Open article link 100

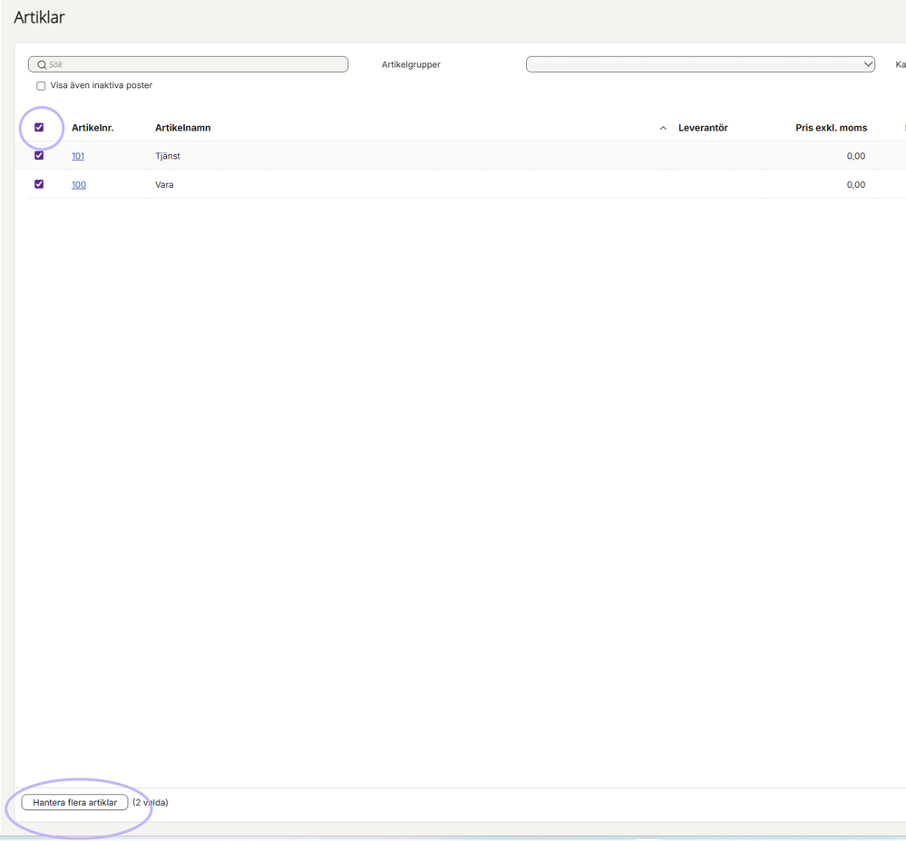[x=79, y=185]
